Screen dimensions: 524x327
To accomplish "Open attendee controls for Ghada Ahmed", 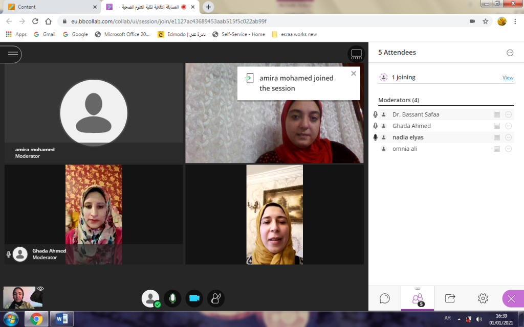I will click(x=508, y=126).
